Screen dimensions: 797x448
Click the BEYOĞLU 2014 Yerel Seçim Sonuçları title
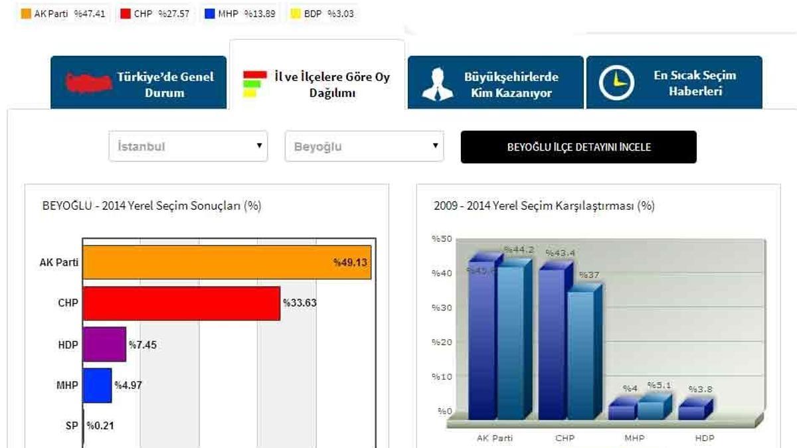151,206
